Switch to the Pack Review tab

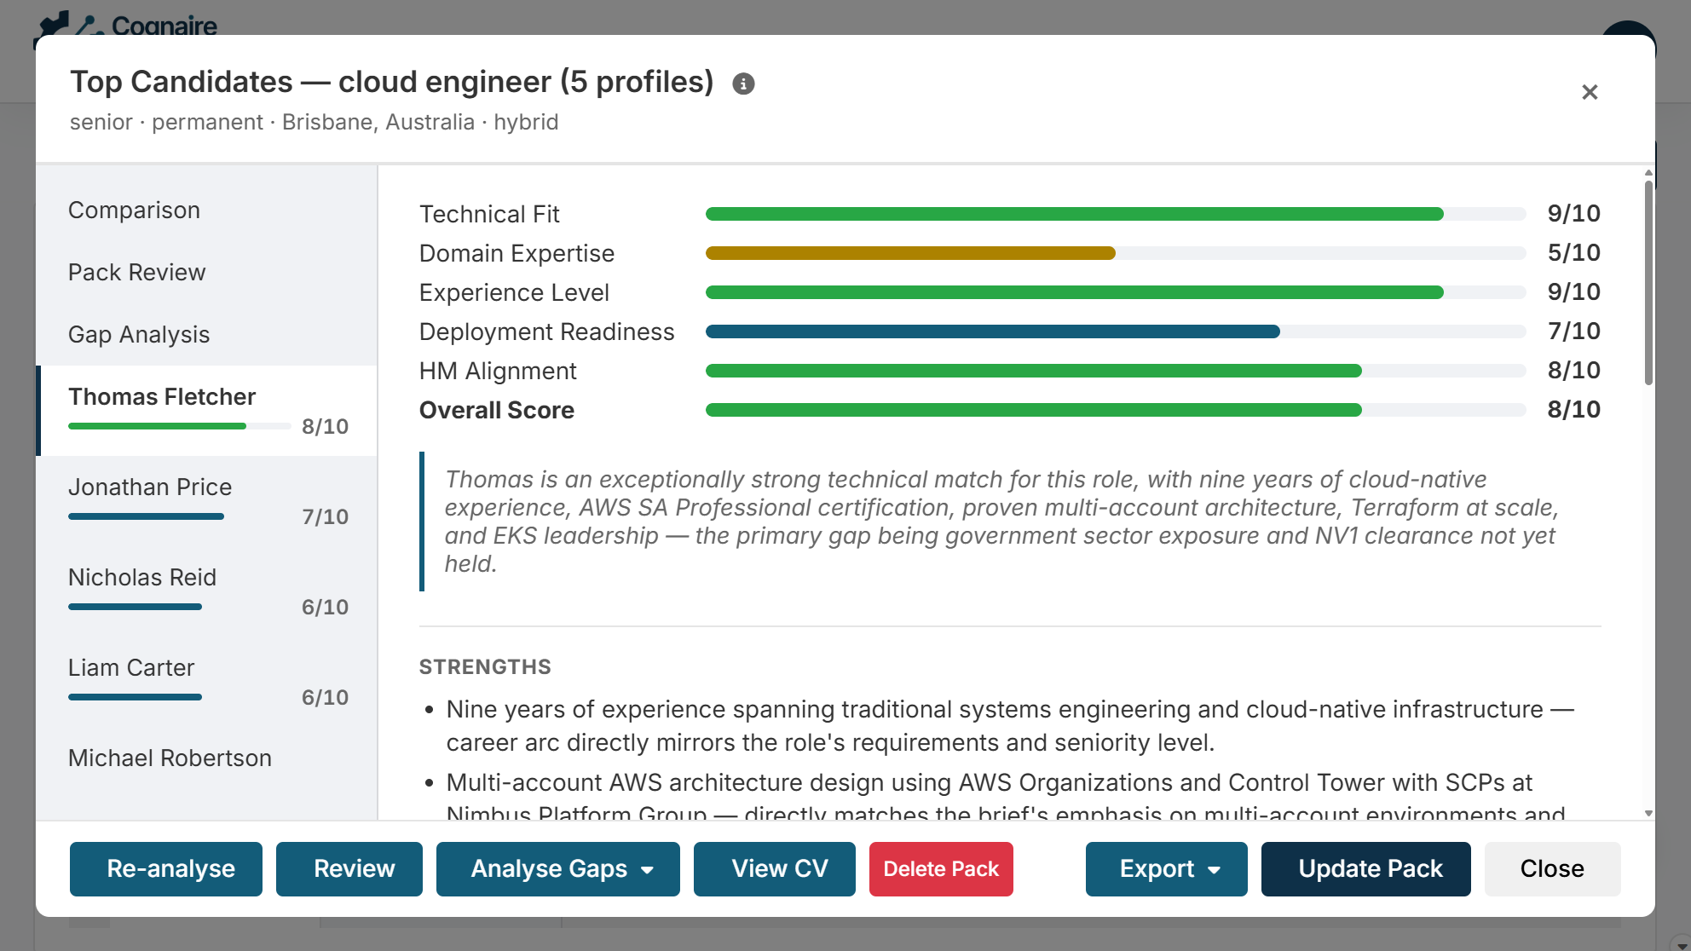pos(136,273)
